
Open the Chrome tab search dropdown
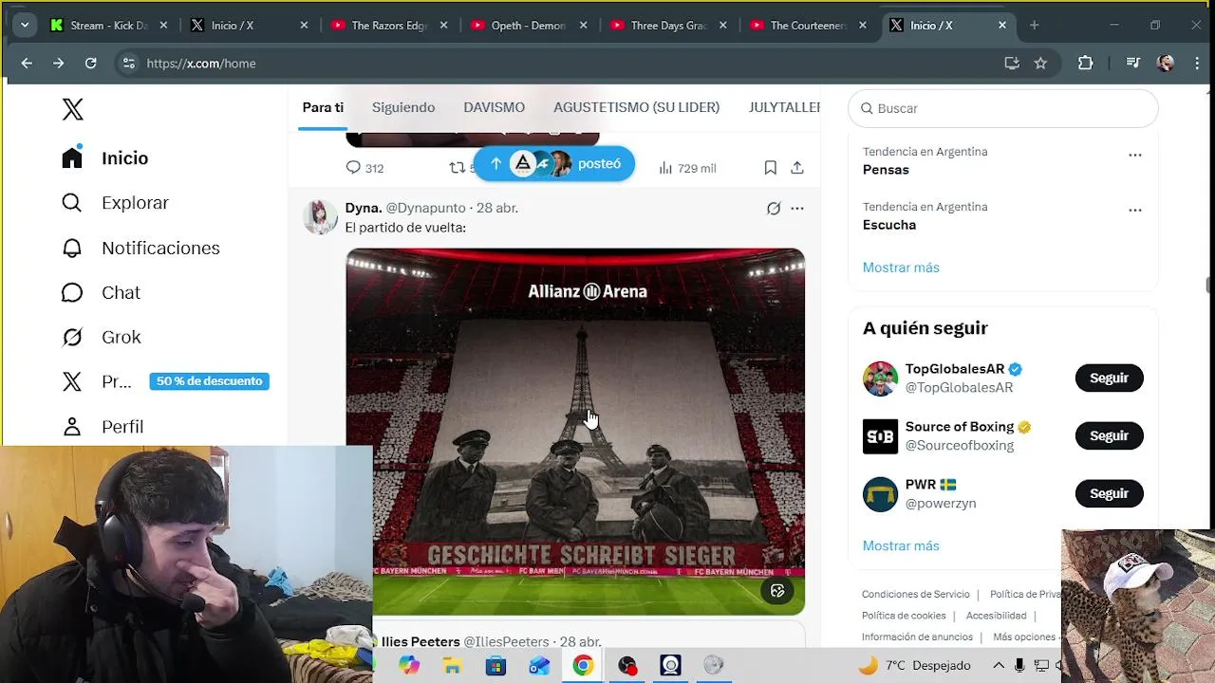(x=25, y=26)
